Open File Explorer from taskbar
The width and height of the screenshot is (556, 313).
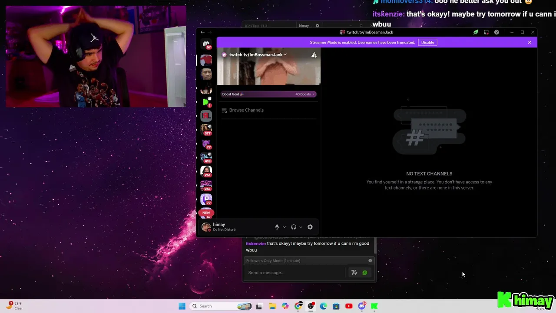click(272, 306)
